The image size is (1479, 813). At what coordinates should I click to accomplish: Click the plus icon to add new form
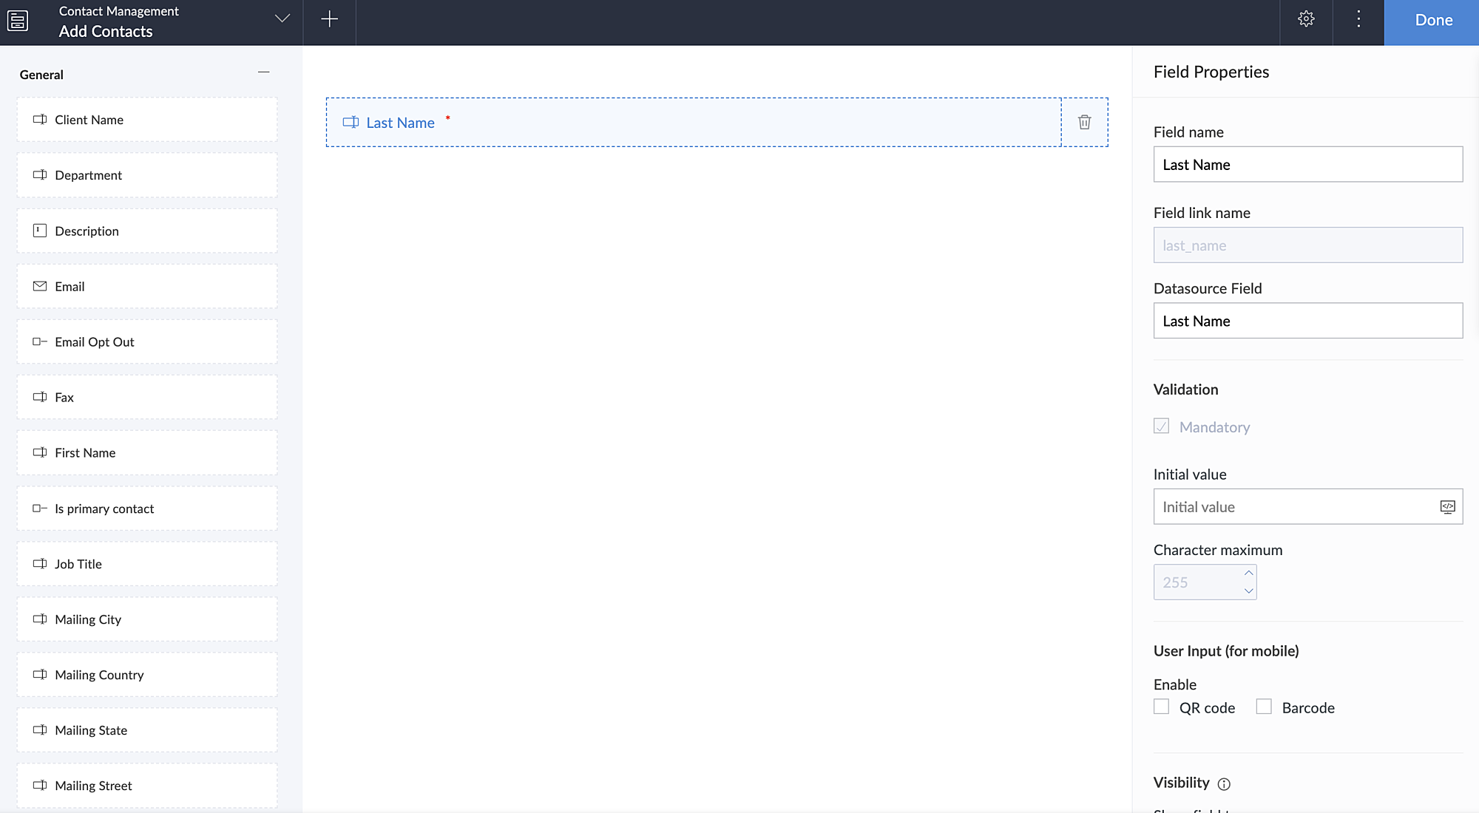[330, 20]
